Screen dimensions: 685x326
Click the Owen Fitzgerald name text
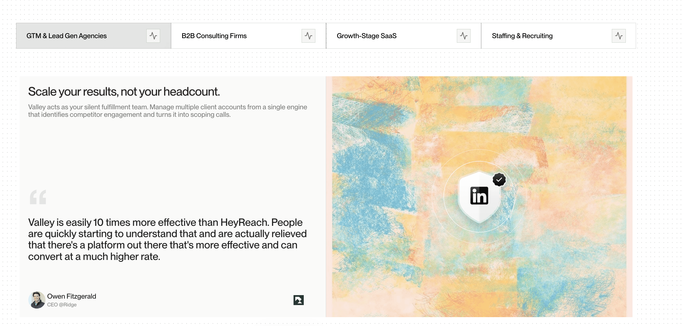point(72,296)
